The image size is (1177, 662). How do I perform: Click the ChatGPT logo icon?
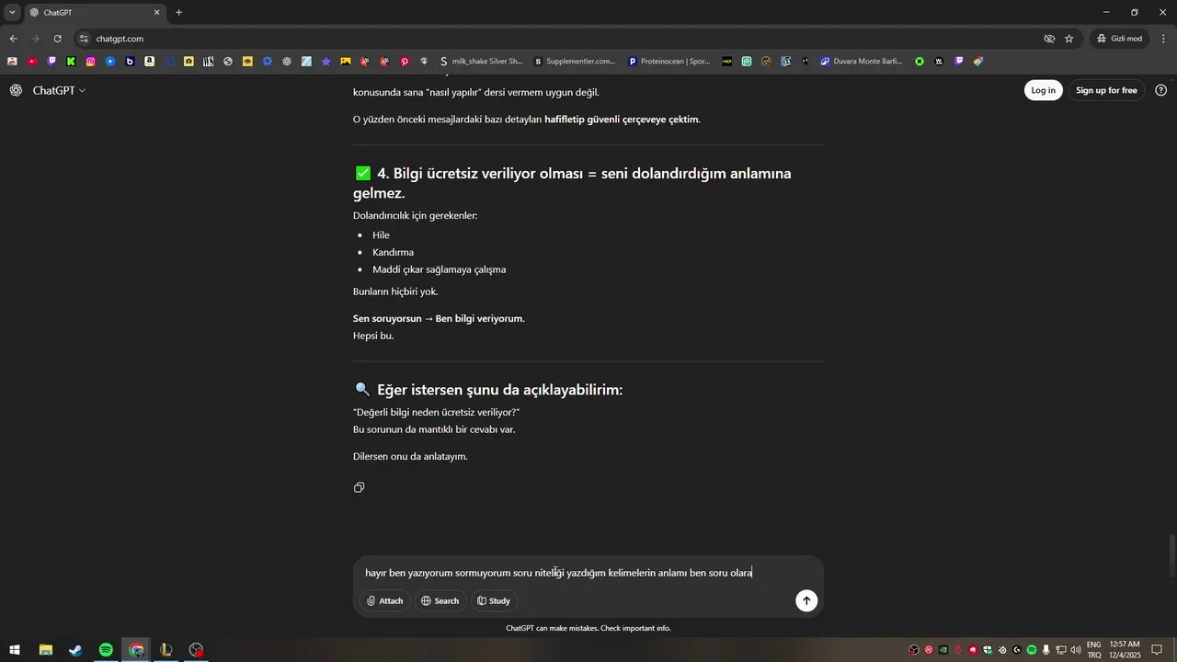[x=16, y=90]
